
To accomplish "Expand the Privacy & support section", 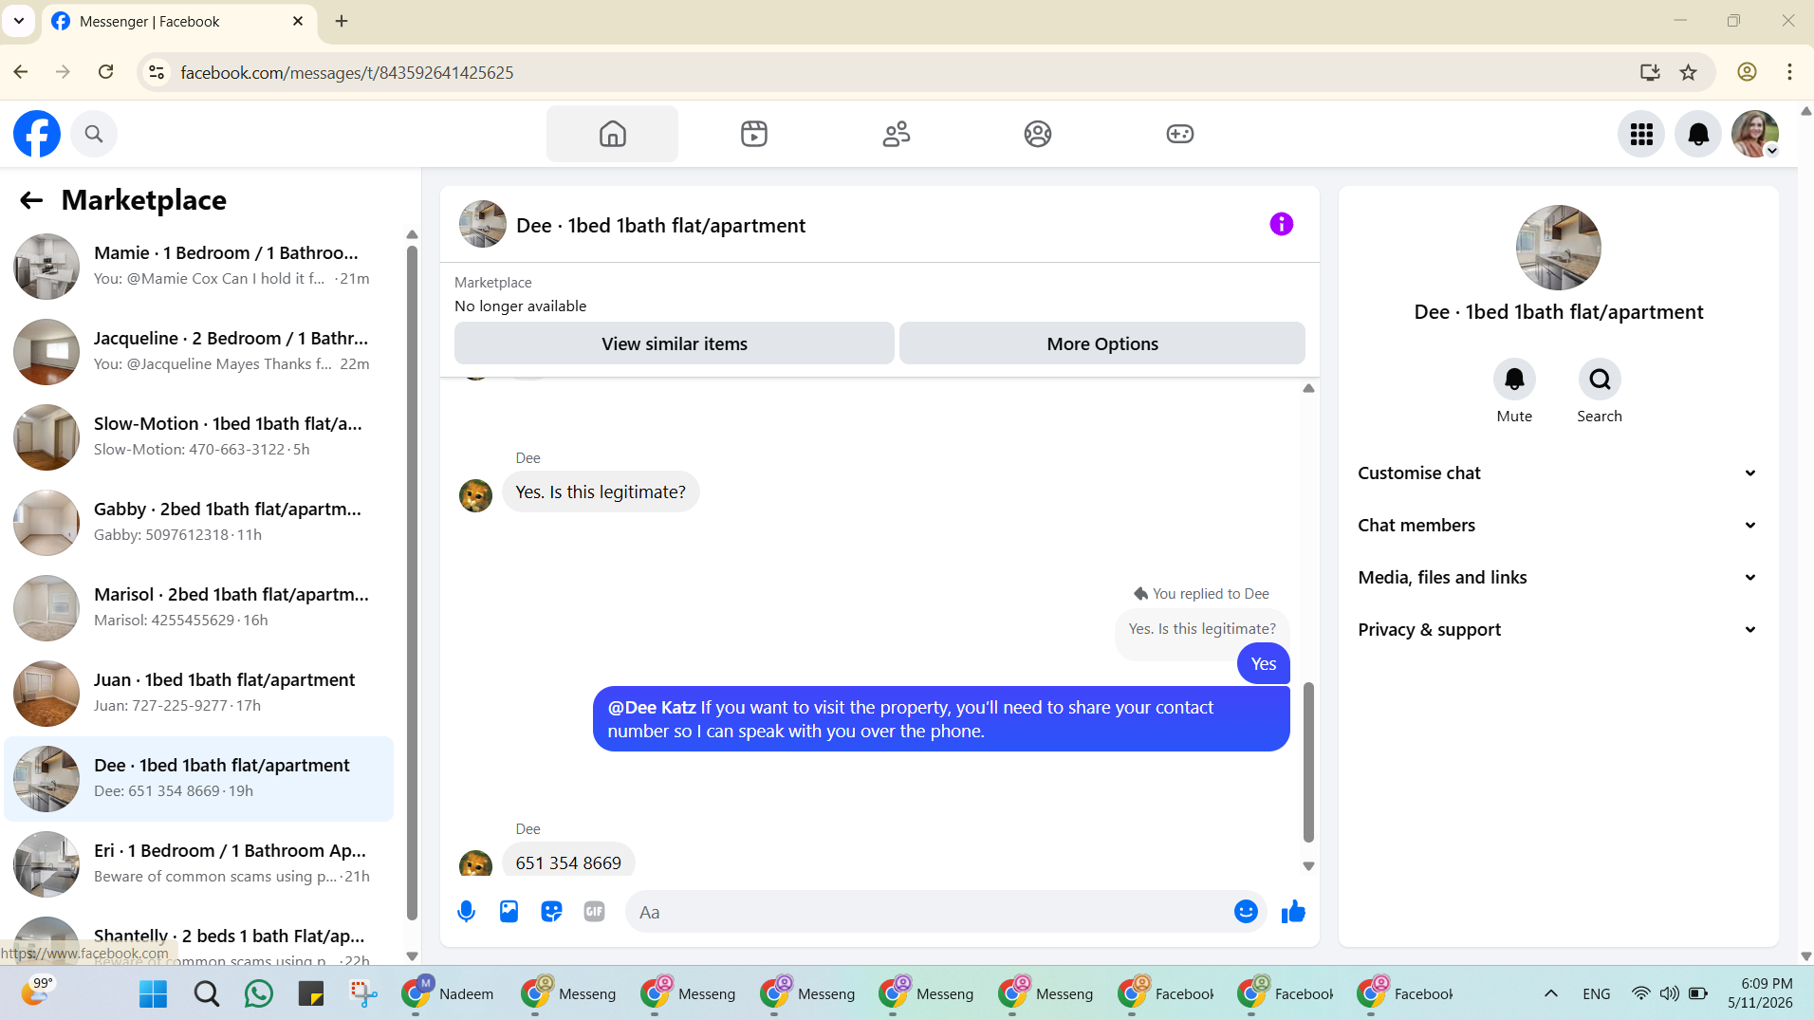I will (1558, 629).
